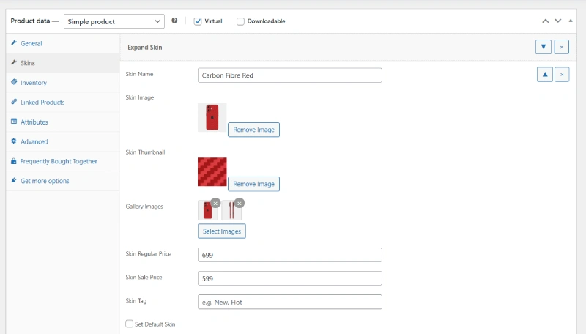This screenshot has height=334, width=586.
Task: Collapse Carbon Fibre Red skin up arrow
Action: click(x=545, y=75)
